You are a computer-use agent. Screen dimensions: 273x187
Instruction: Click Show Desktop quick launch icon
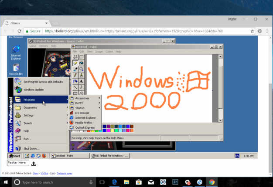click(27, 156)
